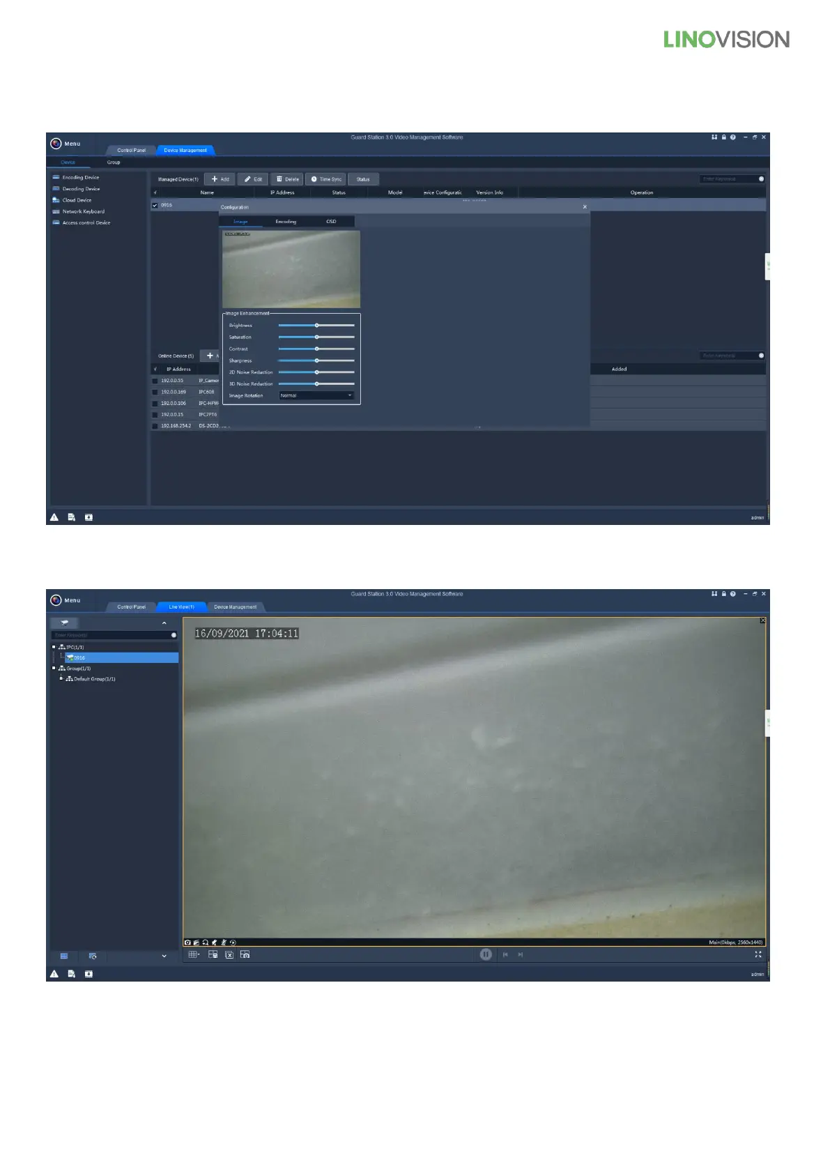Screen dimensions: 830x1174
Task: Click the previous frame control beside pause
Action: pyautogui.click(x=505, y=954)
